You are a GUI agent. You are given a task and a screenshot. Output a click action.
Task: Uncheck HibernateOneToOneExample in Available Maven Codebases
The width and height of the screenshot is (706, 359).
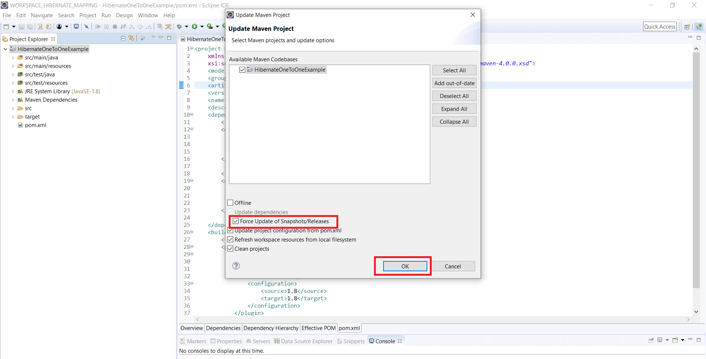pyautogui.click(x=242, y=70)
